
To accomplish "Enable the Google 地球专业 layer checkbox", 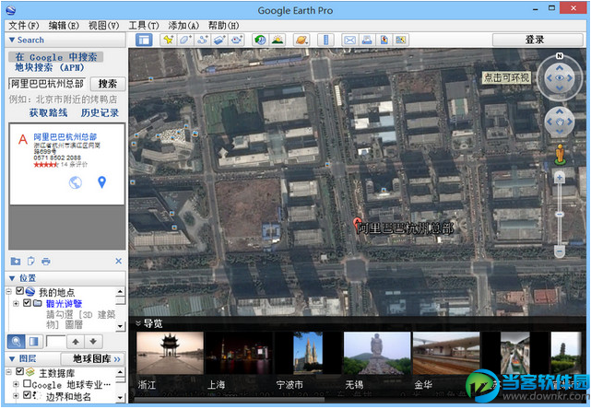I will click(28, 384).
